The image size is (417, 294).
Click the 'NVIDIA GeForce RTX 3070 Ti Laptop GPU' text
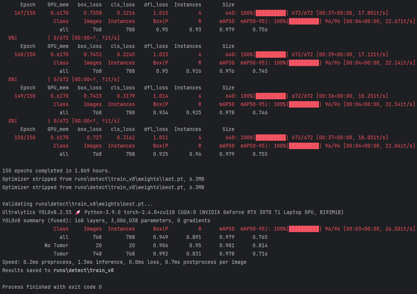pos(259,212)
